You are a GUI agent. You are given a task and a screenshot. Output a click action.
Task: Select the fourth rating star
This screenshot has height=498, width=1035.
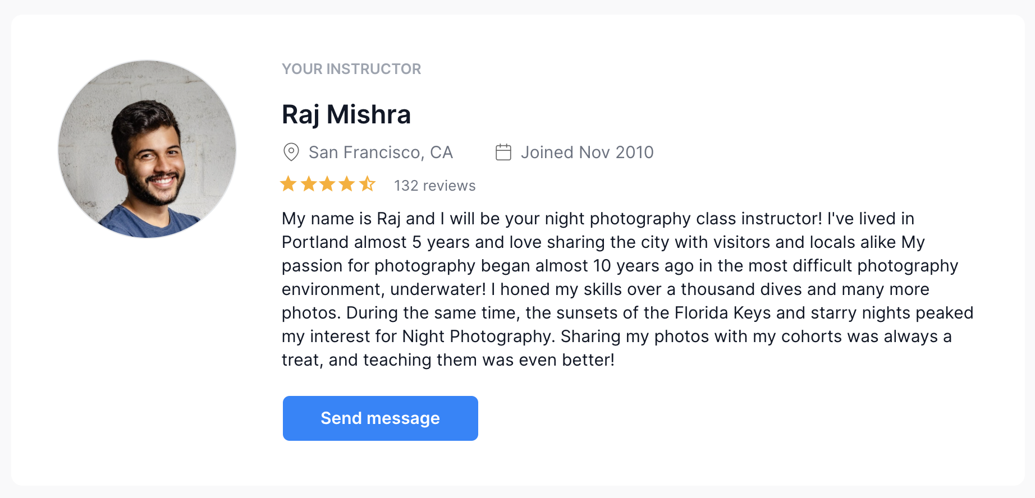click(x=347, y=184)
